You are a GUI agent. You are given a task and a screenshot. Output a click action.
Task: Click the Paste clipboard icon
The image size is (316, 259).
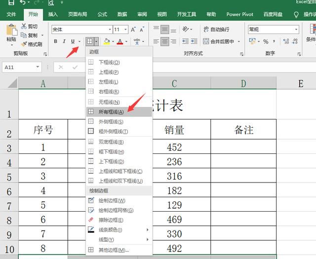click(11, 30)
